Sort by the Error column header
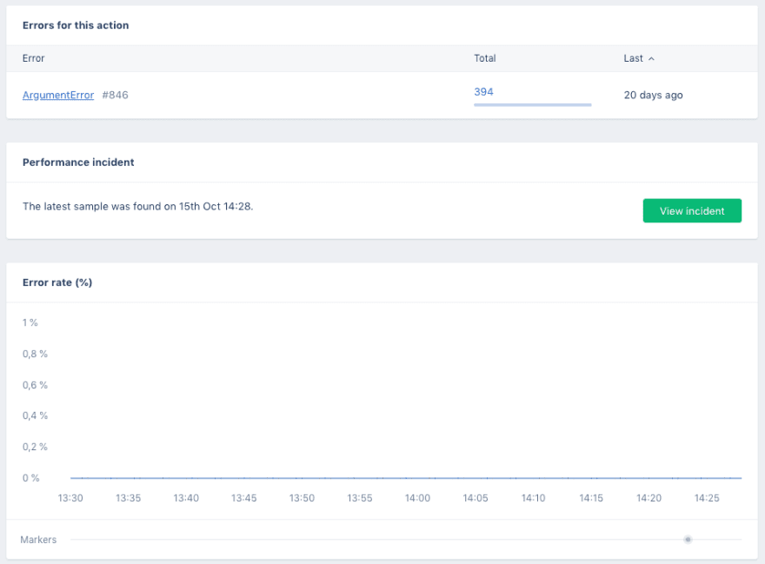 33,58
